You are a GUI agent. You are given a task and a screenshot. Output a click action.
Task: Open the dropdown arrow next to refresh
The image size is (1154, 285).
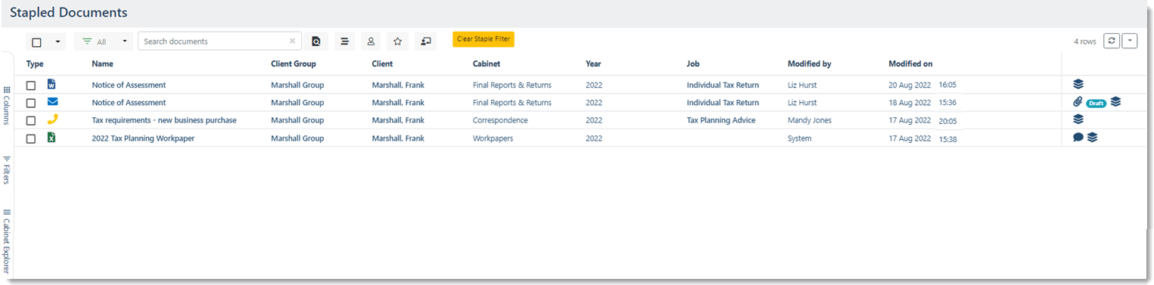point(1129,41)
